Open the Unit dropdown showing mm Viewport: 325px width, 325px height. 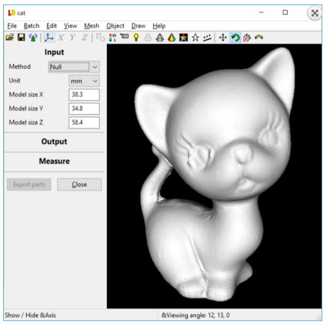coord(84,81)
